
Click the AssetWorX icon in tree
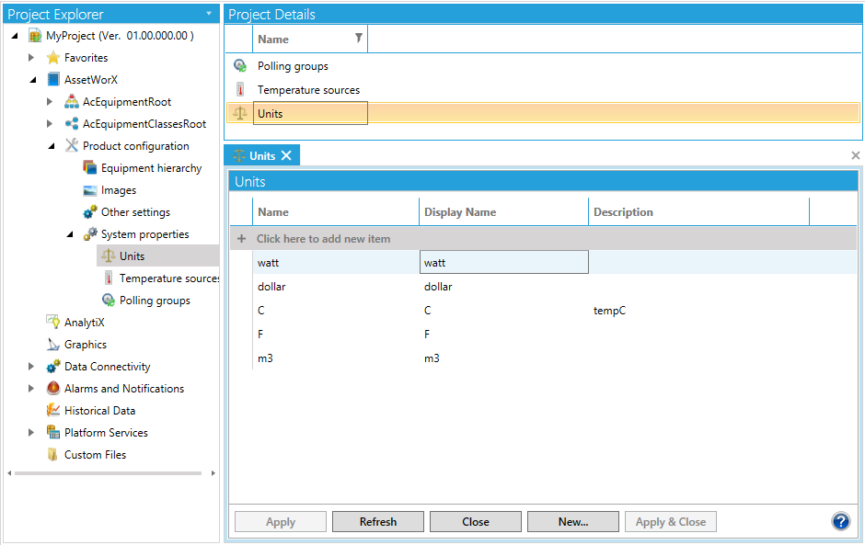click(x=53, y=80)
